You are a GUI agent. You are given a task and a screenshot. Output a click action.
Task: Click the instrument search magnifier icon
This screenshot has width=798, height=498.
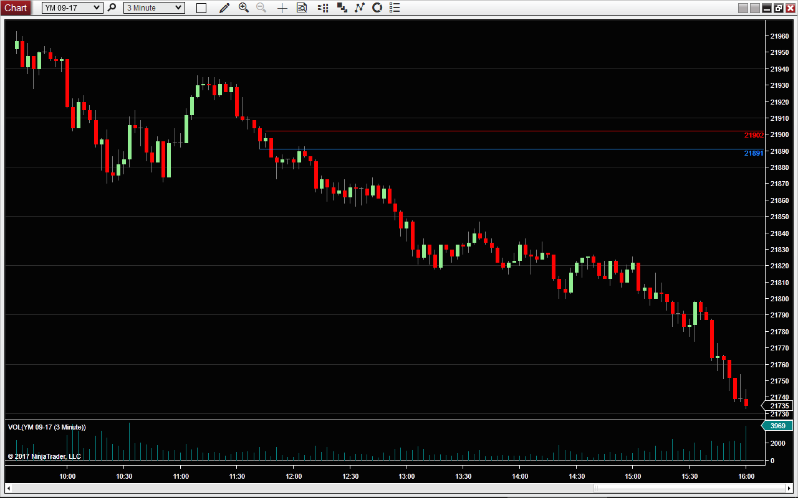tap(112, 7)
